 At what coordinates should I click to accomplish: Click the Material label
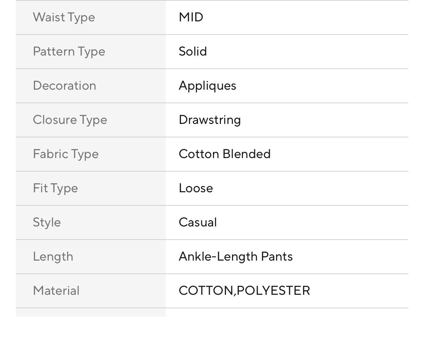click(56, 291)
